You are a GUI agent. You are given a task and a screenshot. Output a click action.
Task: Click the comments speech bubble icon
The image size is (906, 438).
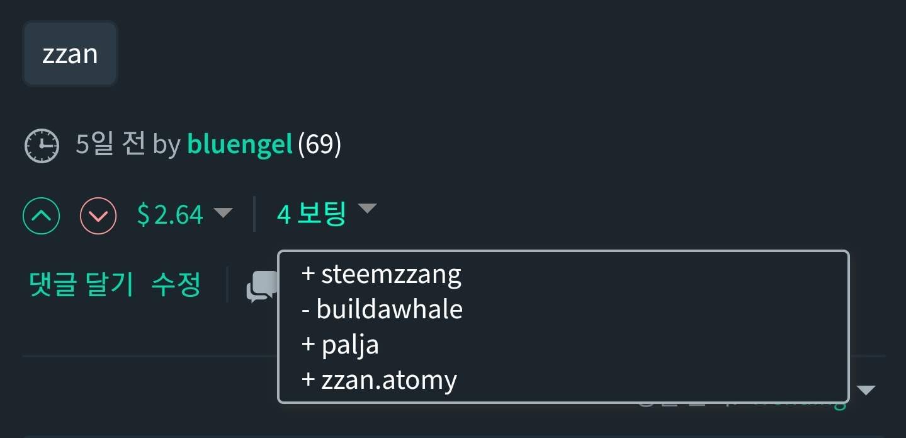[262, 287]
